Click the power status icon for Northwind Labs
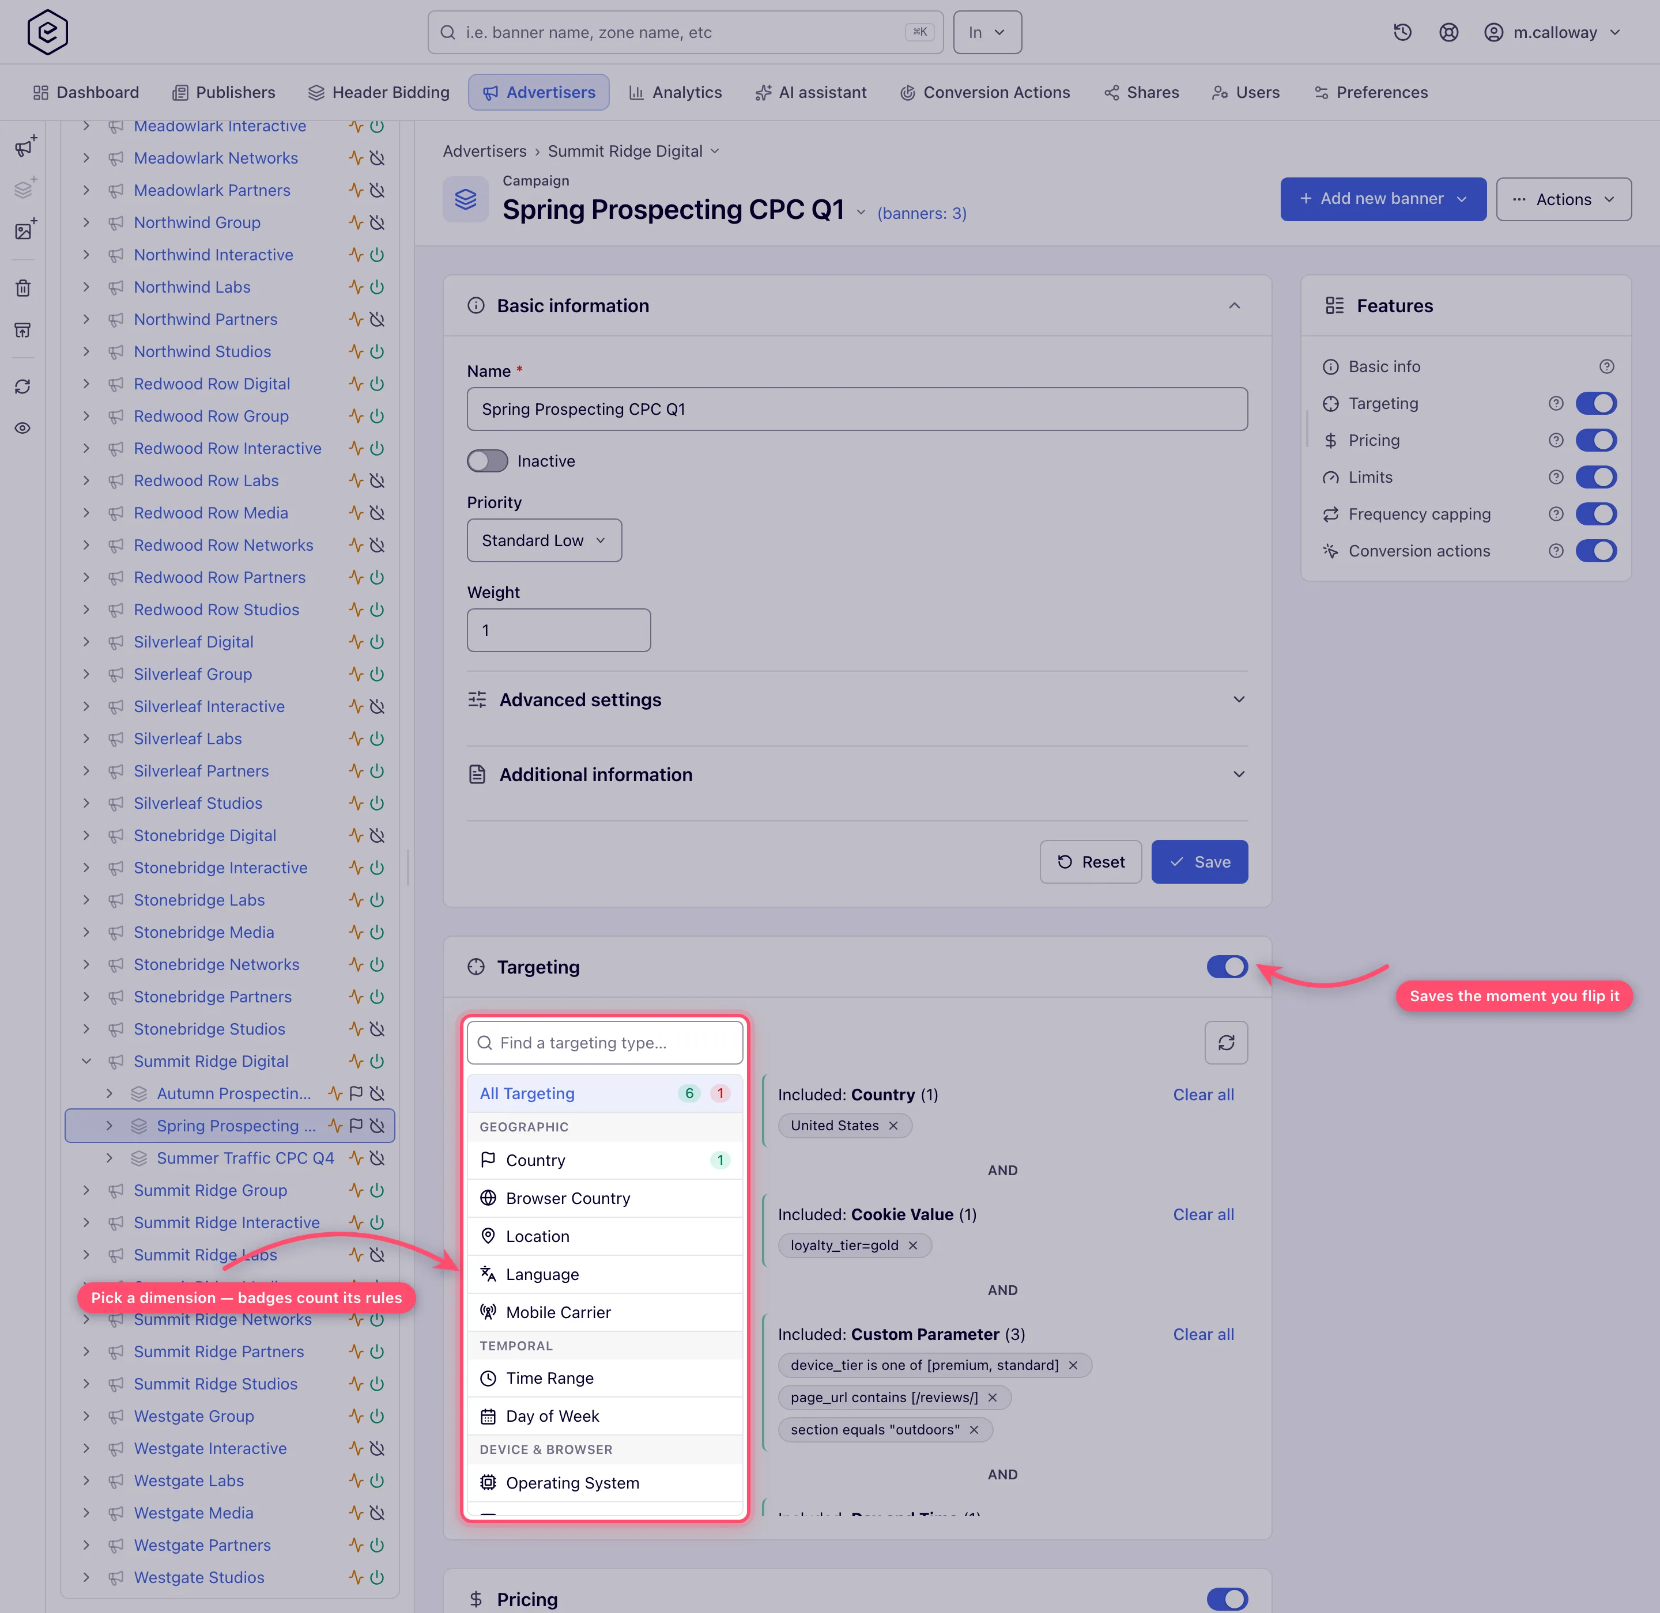Screen dimensions: 1660x1613 click(378, 287)
